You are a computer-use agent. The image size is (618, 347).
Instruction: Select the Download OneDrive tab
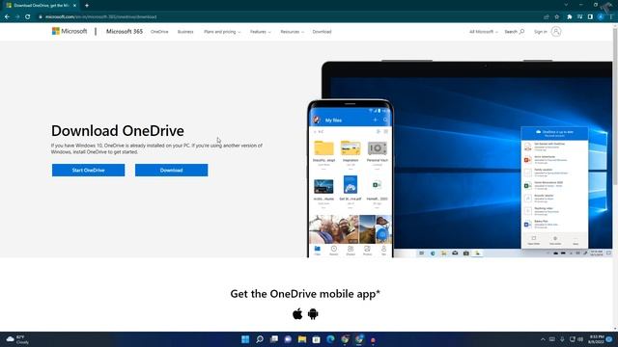click(x=41, y=6)
